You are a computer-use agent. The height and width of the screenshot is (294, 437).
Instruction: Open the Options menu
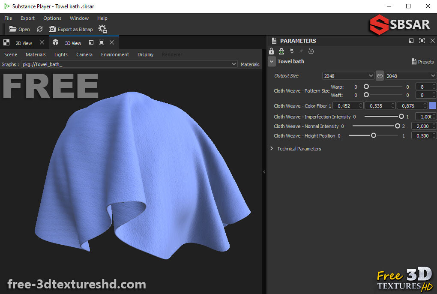52,18
